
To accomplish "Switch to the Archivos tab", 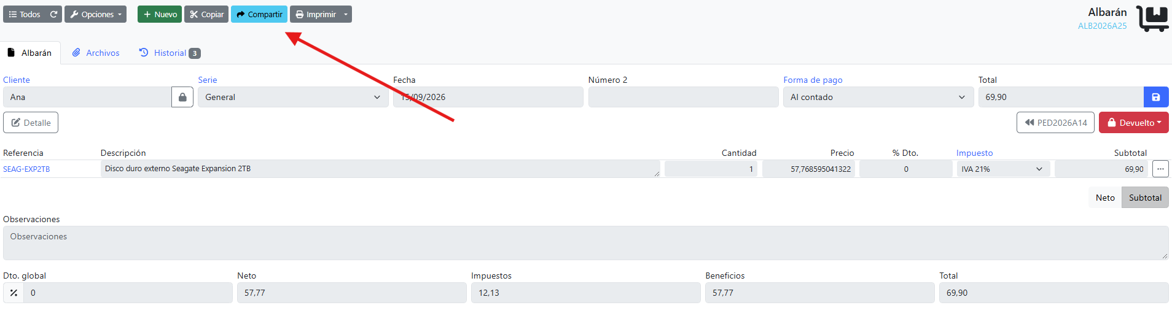I will tap(96, 53).
